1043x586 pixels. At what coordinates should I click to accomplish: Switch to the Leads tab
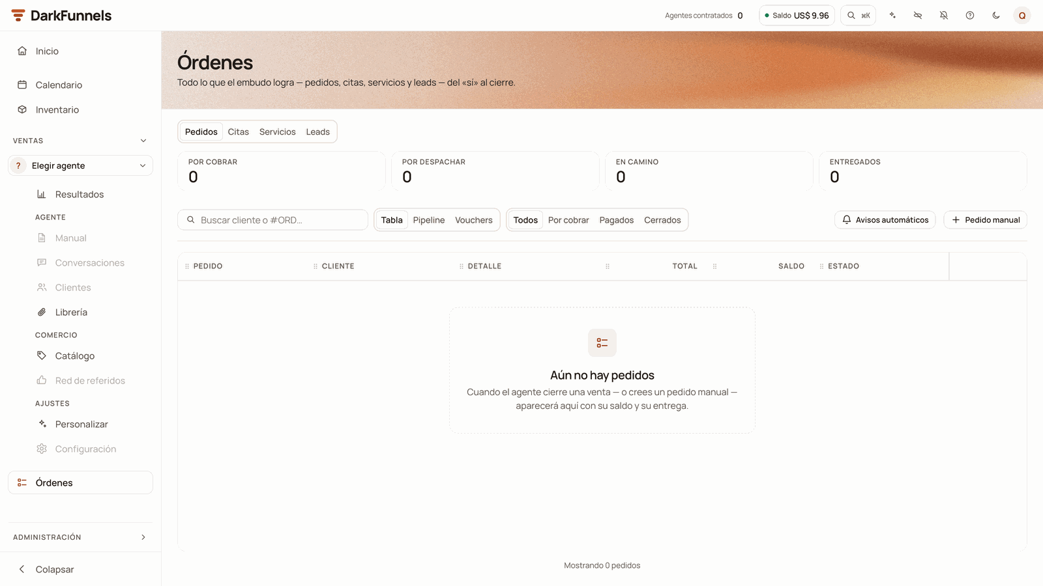[318, 132]
